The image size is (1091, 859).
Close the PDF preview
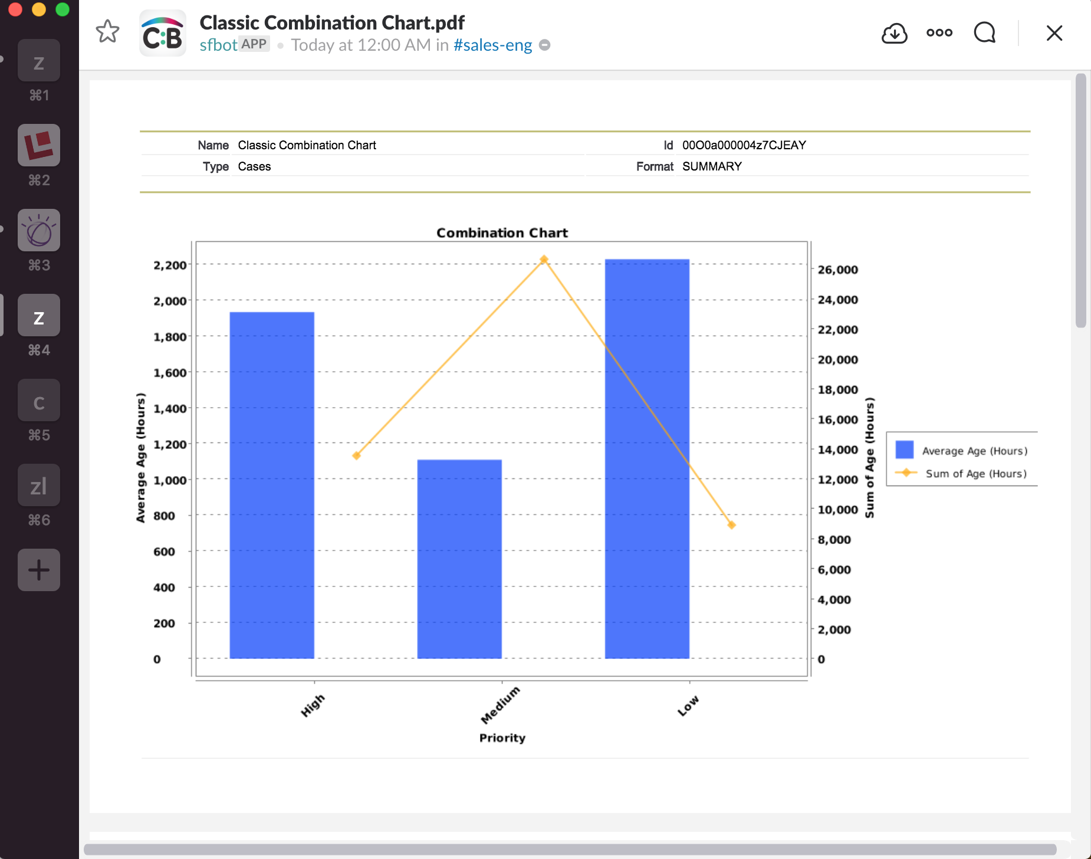pyautogui.click(x=1053, y=34)
